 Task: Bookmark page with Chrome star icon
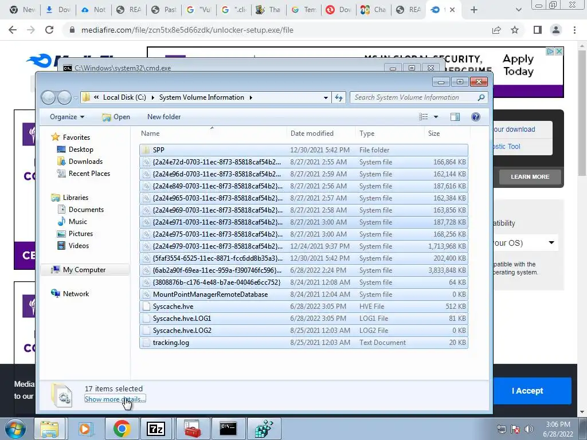515,30
